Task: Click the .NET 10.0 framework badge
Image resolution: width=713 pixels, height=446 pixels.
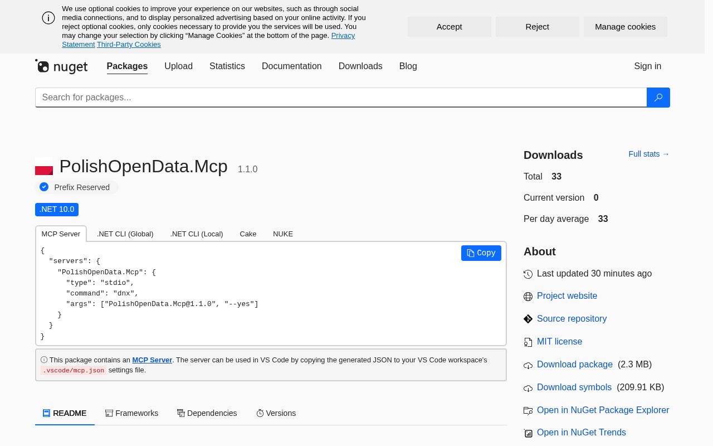Action: tap(57, 210)
